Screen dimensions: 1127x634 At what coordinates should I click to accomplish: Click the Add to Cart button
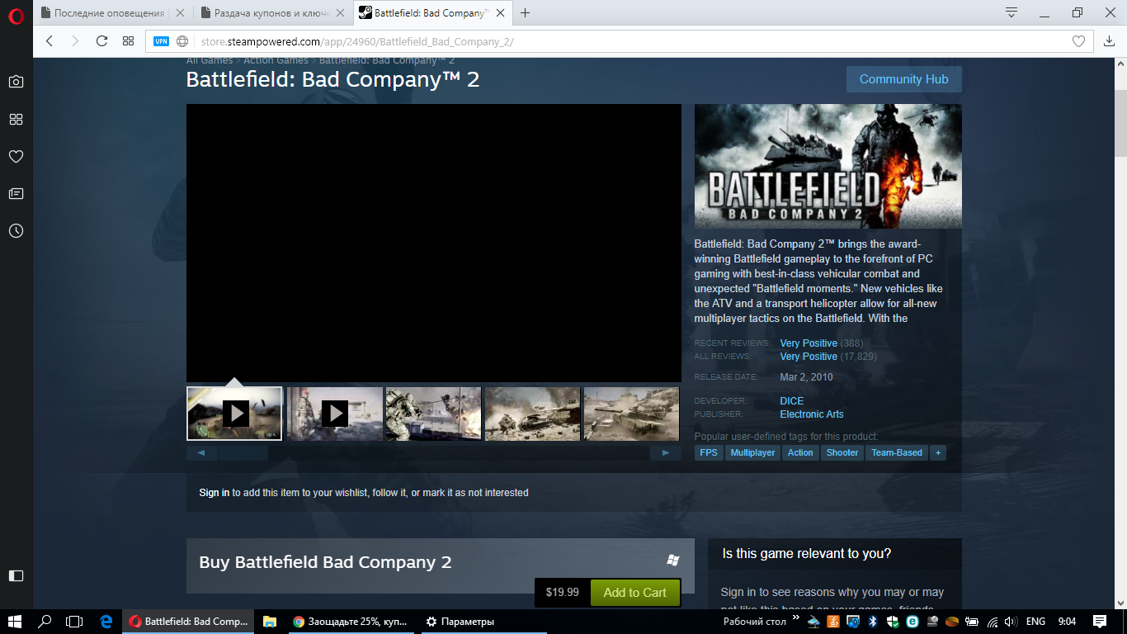pos(634,593)
